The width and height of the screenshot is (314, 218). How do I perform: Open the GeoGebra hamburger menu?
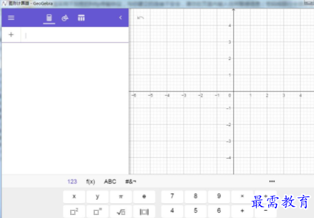(11, 18)
